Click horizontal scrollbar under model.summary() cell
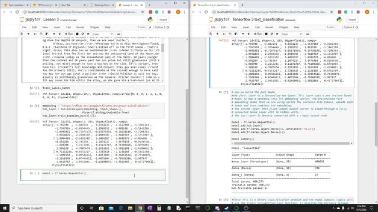 pos(292,144)
